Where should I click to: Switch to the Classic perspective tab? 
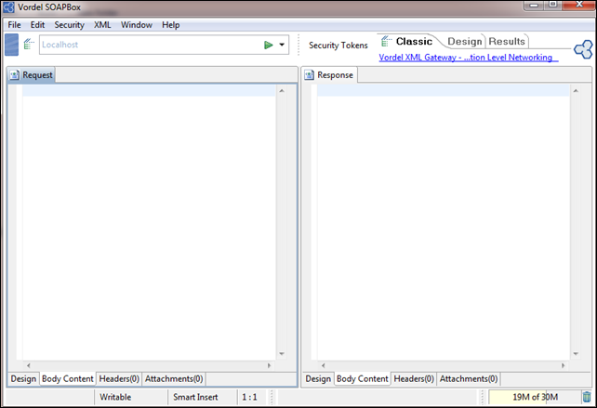point(414,41)
